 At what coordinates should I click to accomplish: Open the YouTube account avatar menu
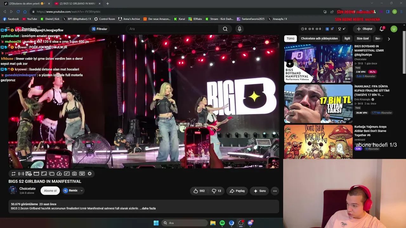(x=394, y=29)
